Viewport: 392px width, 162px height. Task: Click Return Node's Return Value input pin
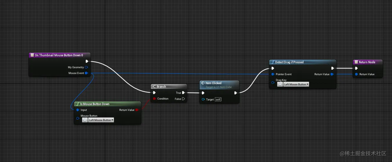(356, 74)
